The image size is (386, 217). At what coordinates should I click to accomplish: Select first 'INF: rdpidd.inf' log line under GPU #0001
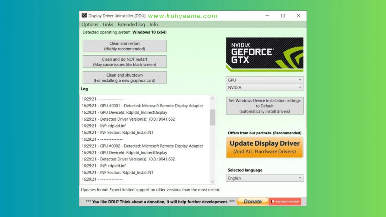click(104, 126)
